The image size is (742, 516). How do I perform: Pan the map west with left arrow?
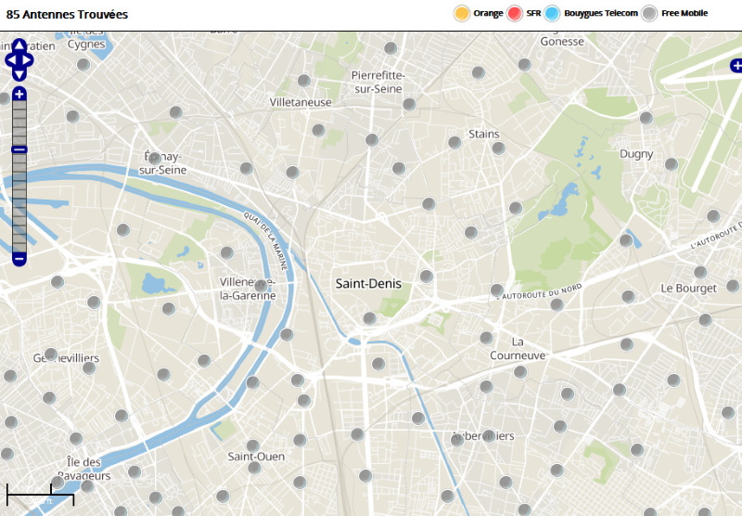11,60
